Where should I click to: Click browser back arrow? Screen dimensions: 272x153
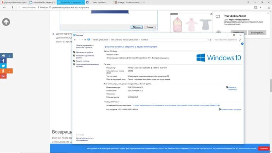point(4,7)
